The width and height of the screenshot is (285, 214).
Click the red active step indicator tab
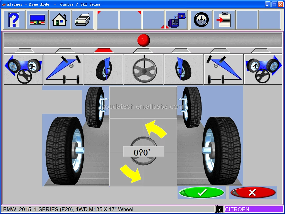click(x=104, y=50)
